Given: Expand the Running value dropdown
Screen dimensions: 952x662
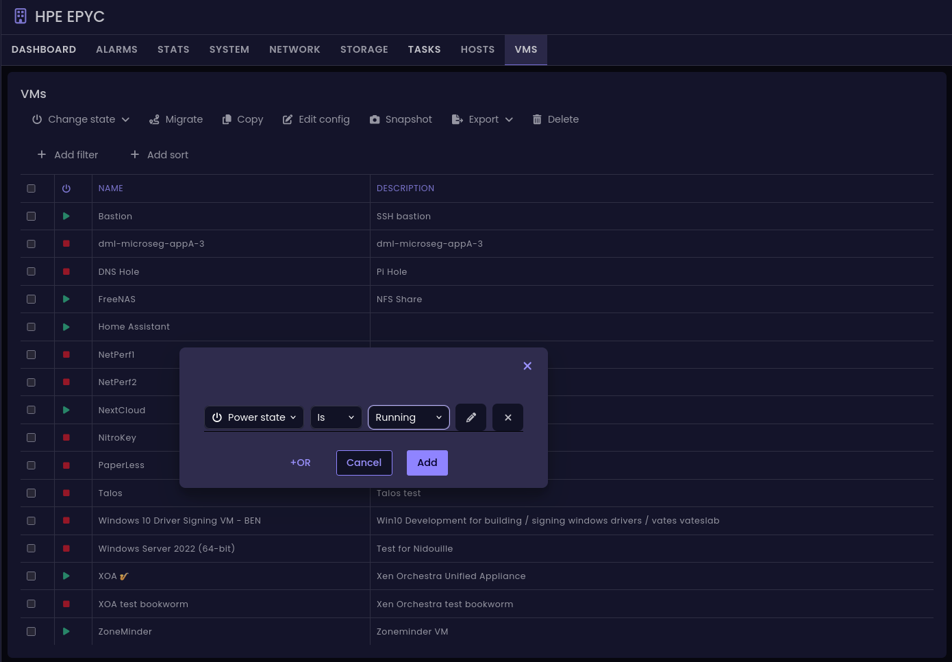Looking at the screenshot, I should coord(408,417).
